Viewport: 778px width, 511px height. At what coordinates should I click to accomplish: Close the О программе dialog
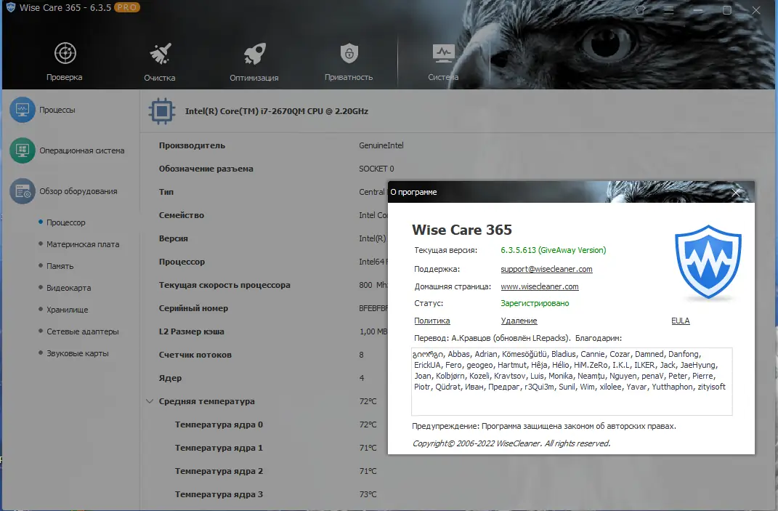pyautogui.click(x=736, y=193)
